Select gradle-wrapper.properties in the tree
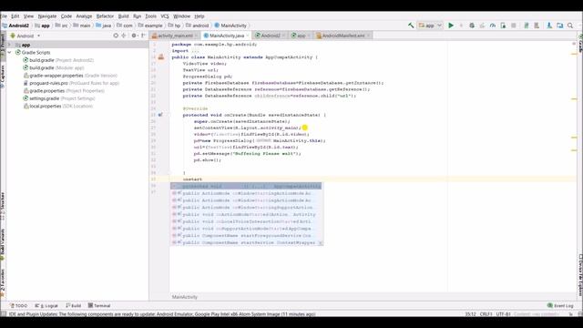Viewport: 583px width, 328px height. (70, 76)
